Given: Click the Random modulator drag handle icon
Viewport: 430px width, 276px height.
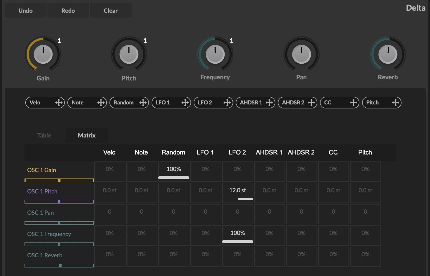Looking at the screenshot, I should point(143,103).
